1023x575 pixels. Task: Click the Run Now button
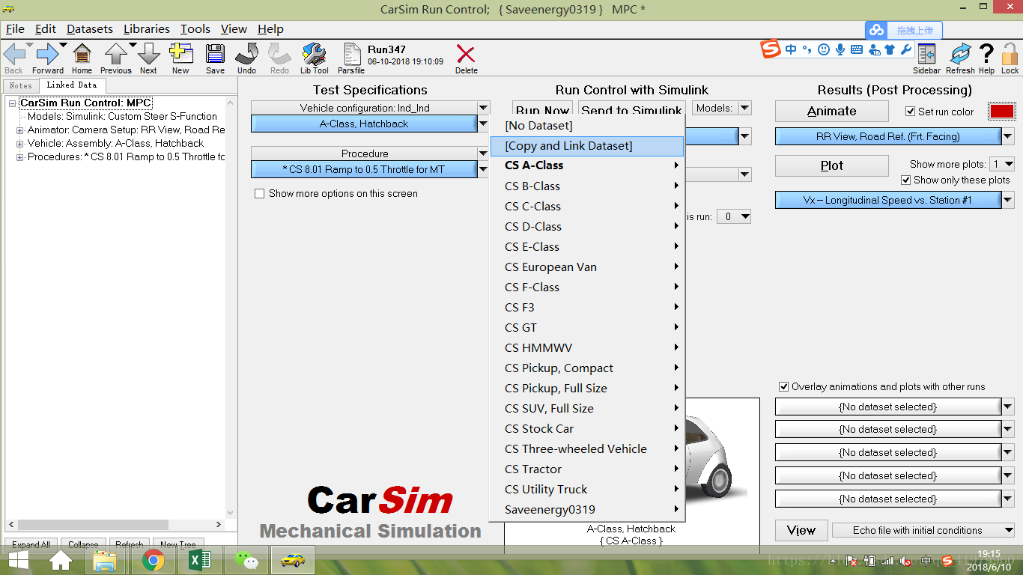coord(542,110)
